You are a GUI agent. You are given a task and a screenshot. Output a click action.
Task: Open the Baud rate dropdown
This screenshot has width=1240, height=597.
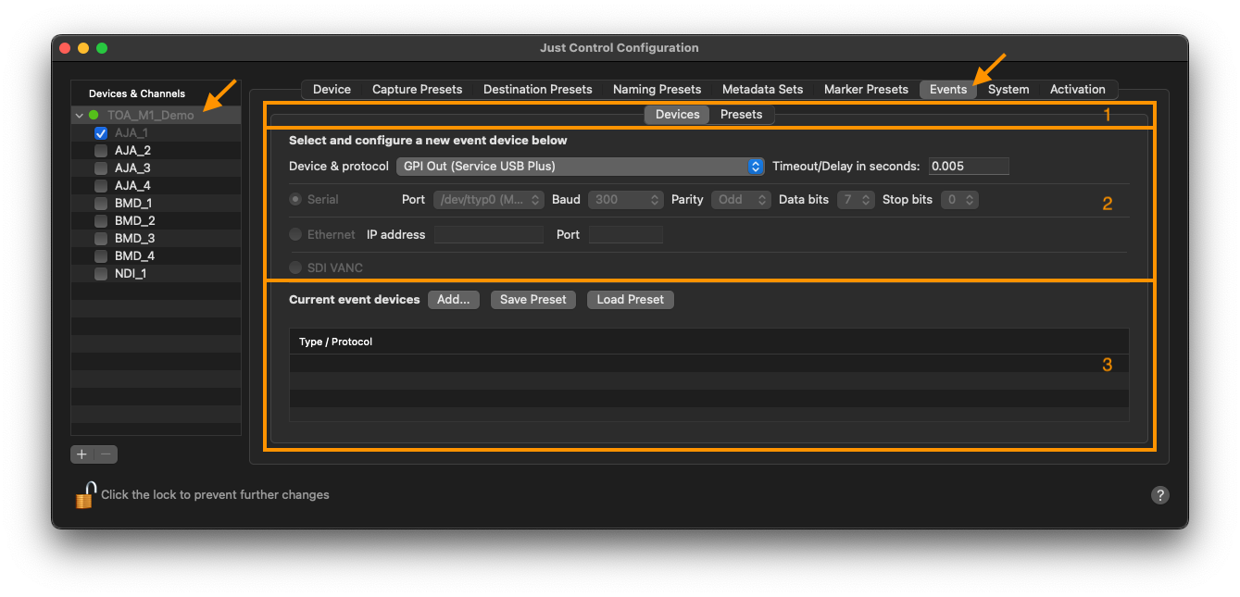626,200
